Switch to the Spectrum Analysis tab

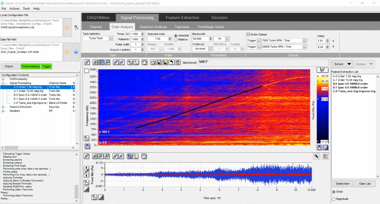pos(153,27)
